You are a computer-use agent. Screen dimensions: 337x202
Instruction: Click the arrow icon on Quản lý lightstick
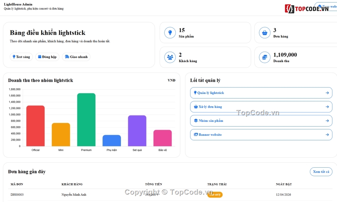click(x=327, y=93)
